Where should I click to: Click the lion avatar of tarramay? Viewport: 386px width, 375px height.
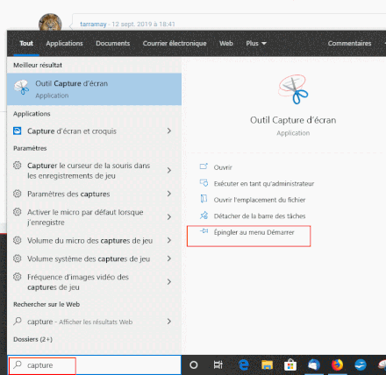click(x=50, y=22)
